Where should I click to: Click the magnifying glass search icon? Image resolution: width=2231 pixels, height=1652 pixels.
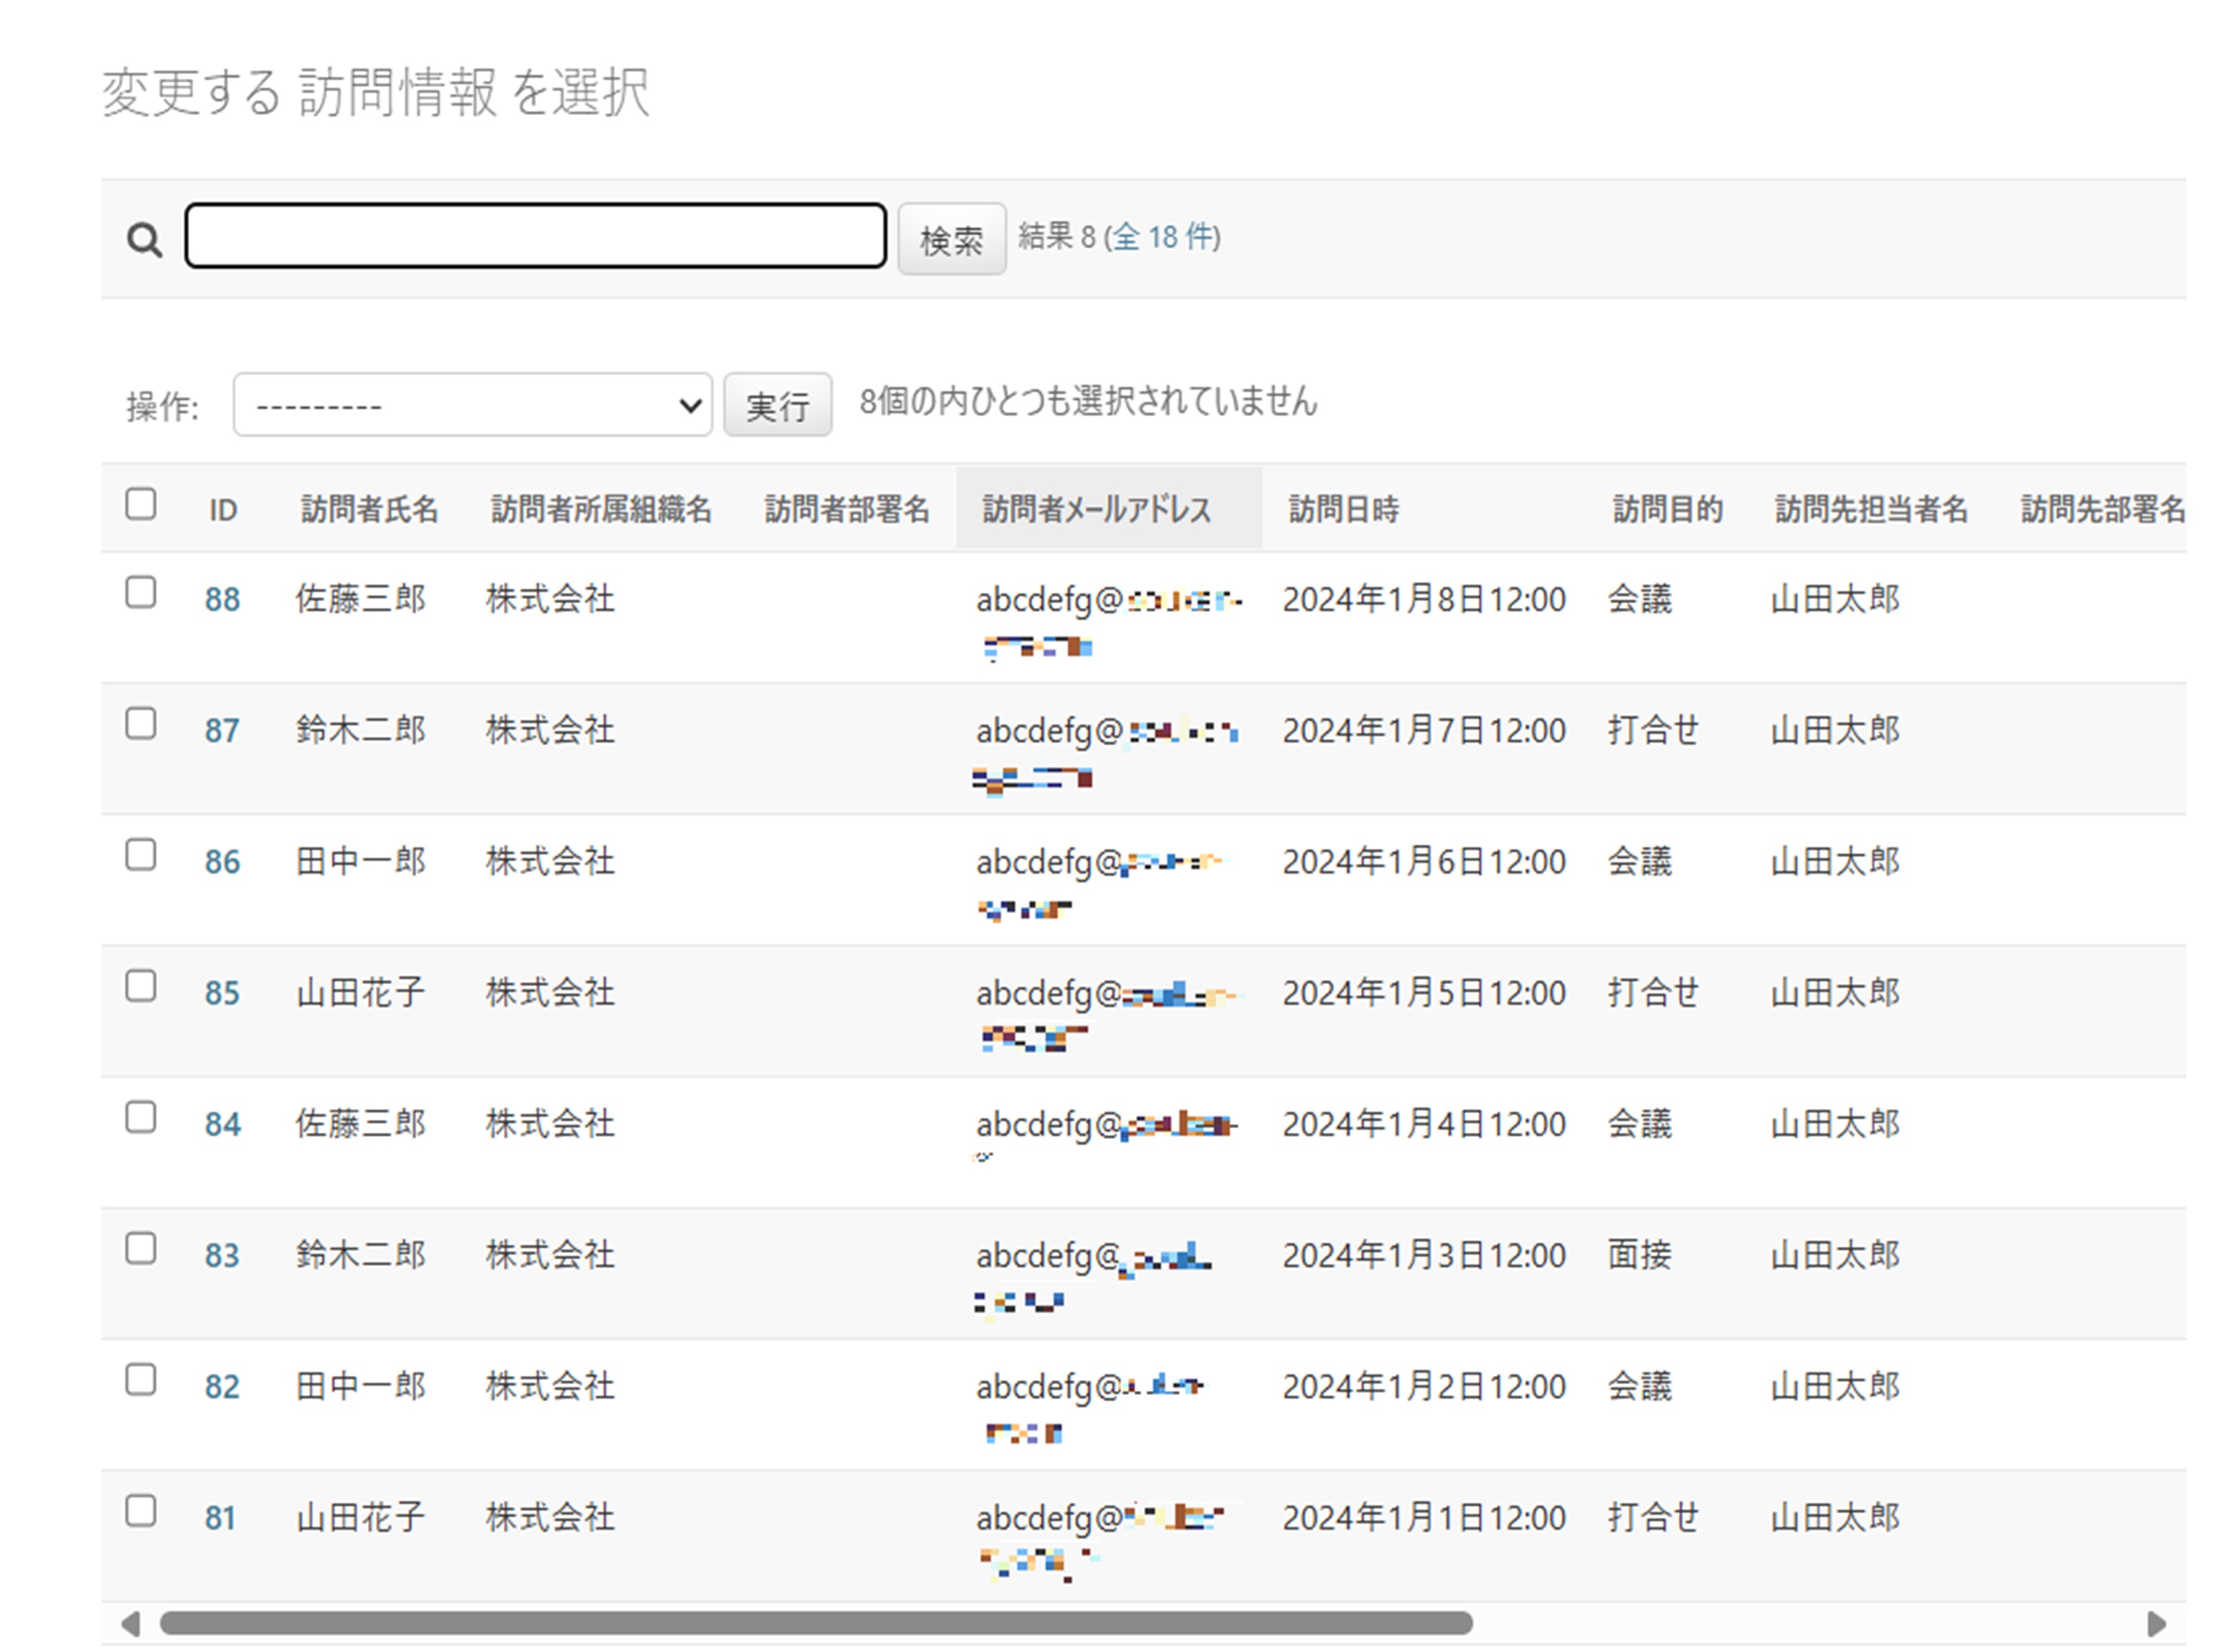coord(144,239)
